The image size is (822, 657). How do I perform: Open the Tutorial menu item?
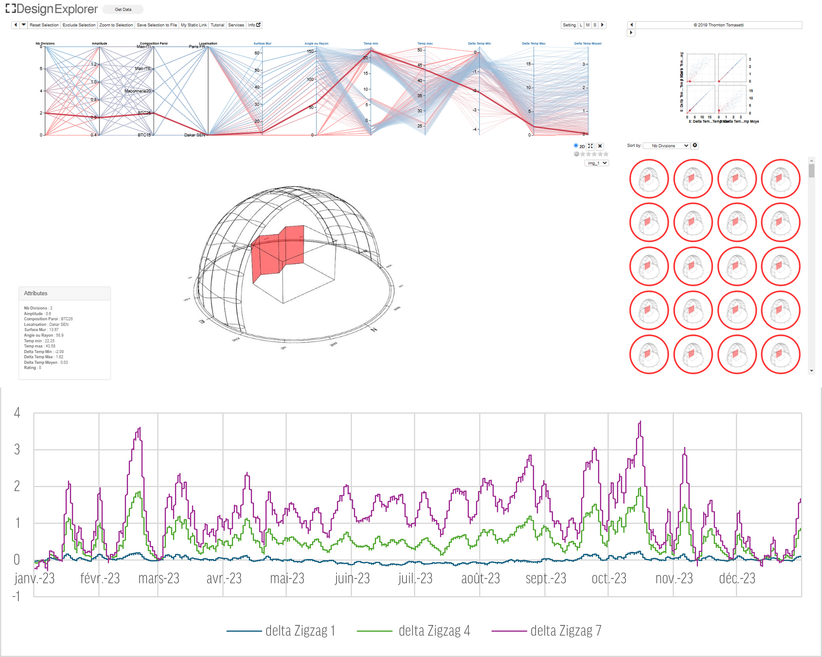point(217,25)
